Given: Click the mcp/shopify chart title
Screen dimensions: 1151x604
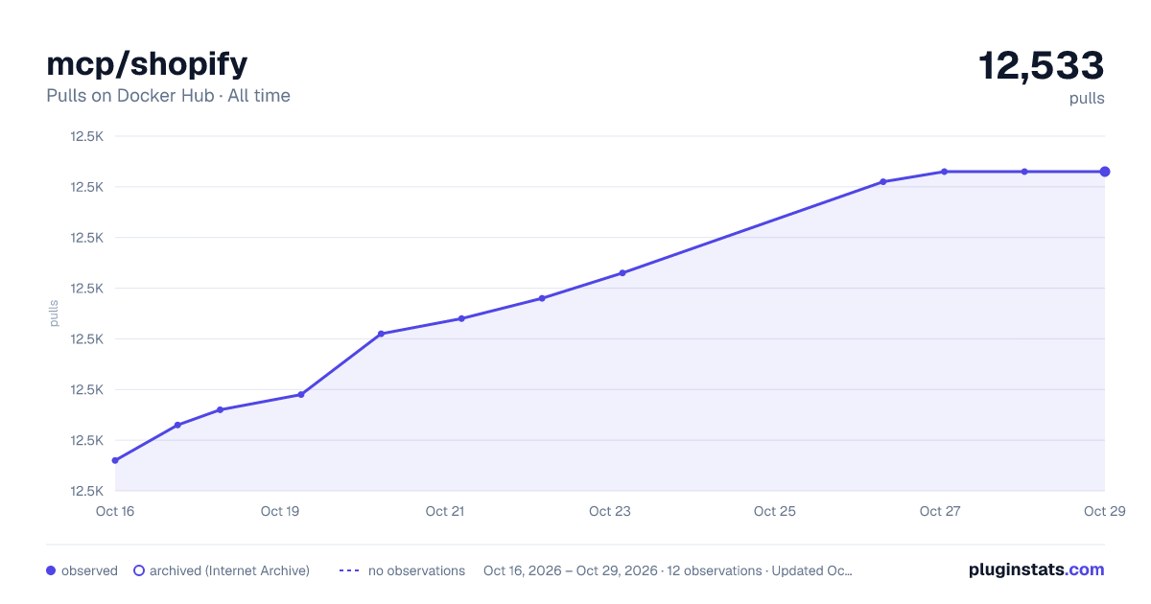Looking at the screenshot, I should 147,64.
